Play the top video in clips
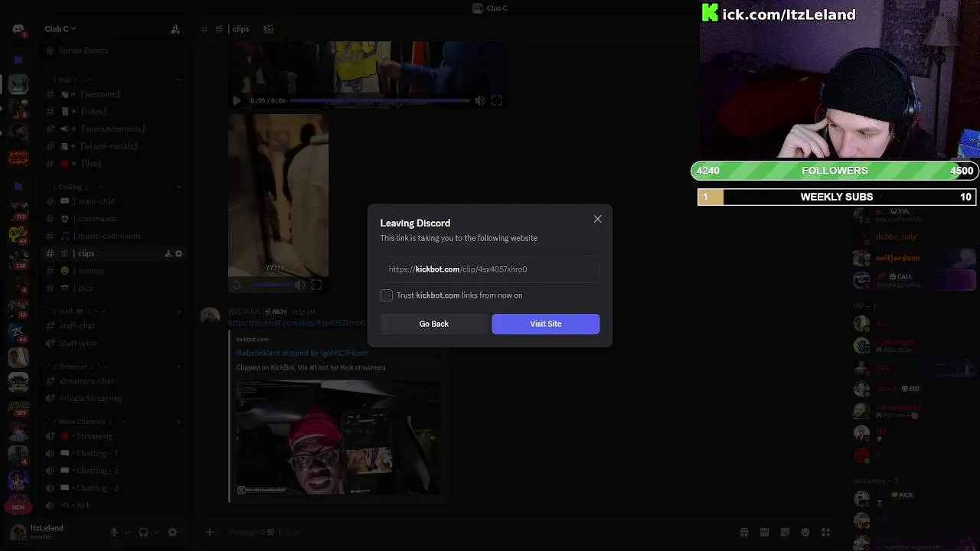 pos(237,100)
